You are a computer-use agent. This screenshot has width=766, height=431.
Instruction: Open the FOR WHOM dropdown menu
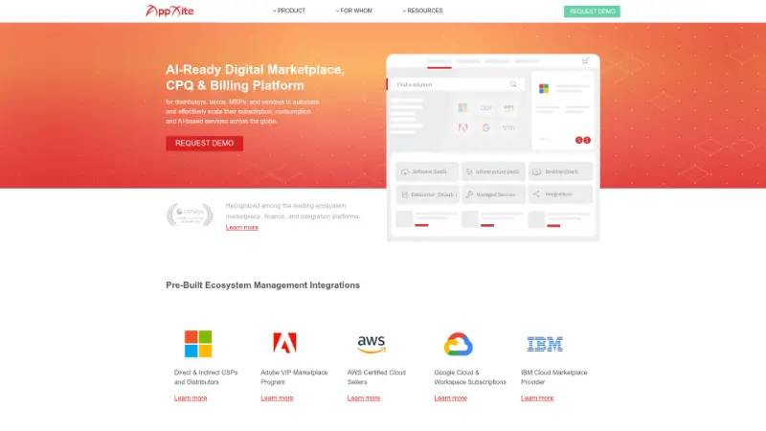coord(354,11)
